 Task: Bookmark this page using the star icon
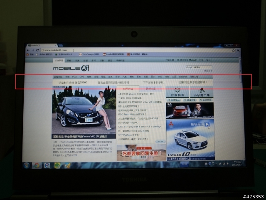tap(234, 50)
